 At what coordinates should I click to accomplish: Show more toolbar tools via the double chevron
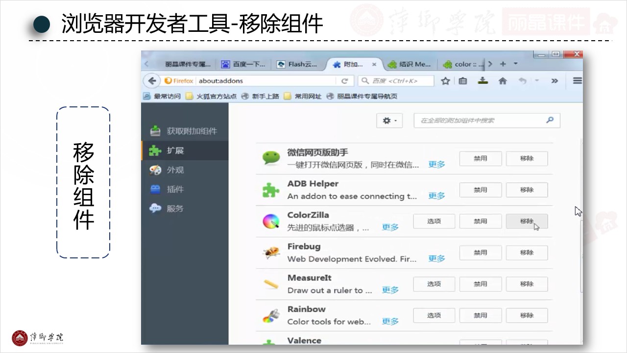click(x=555, y=81)
